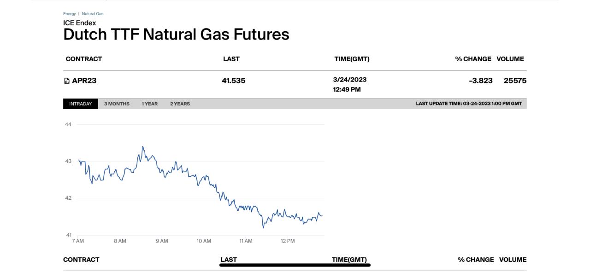
Task: Click the bottom horizontal black scrollbar
Action: click(x=295, y=265)
